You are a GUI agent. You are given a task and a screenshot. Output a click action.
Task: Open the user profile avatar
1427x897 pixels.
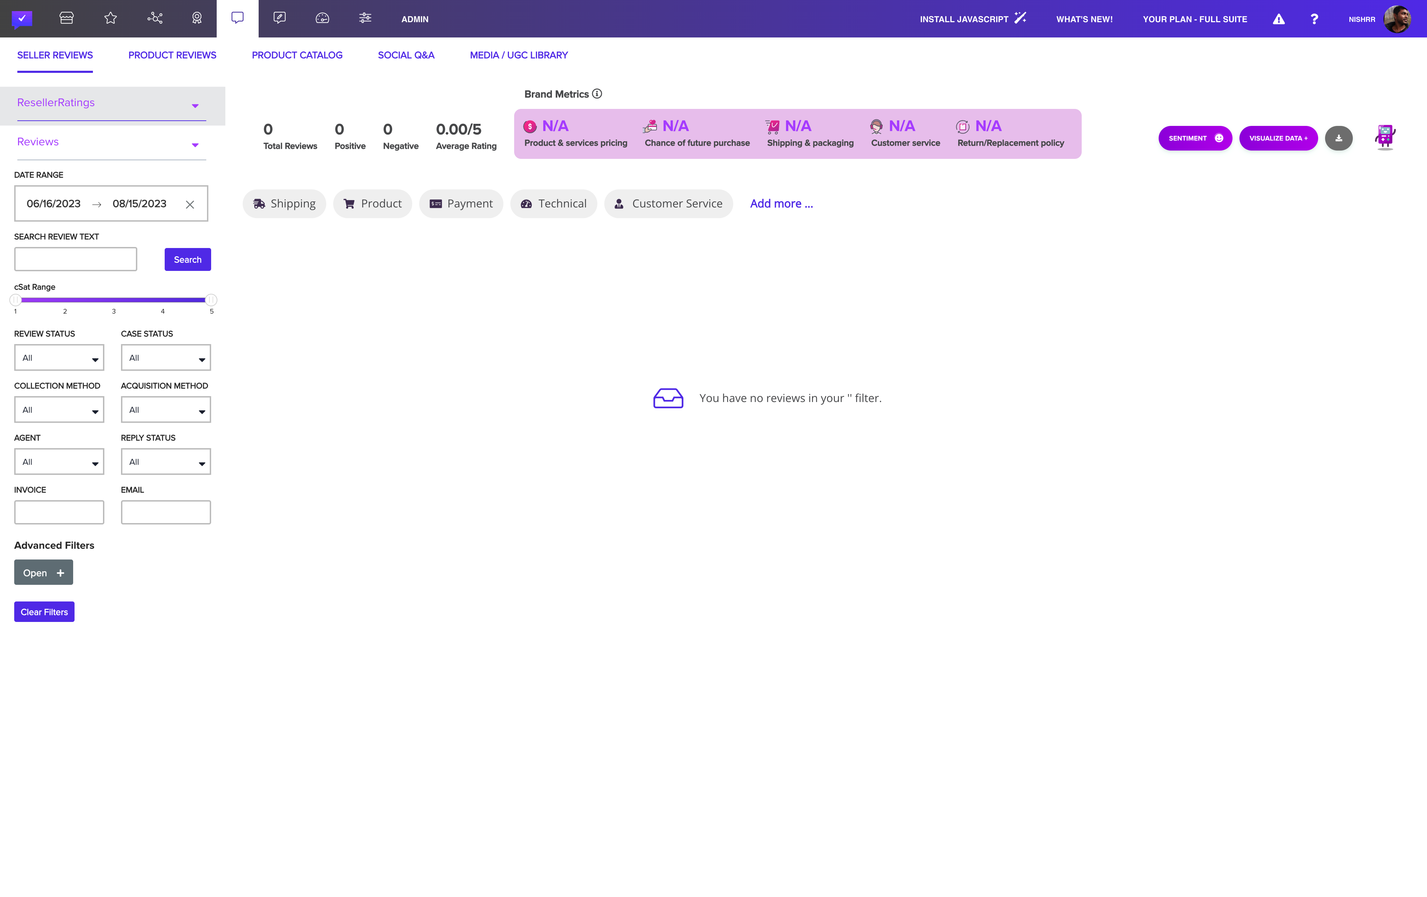1398,19
